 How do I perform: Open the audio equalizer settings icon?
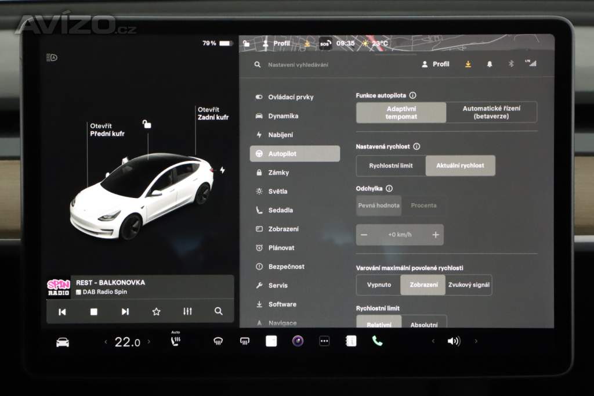click(187, 311)
